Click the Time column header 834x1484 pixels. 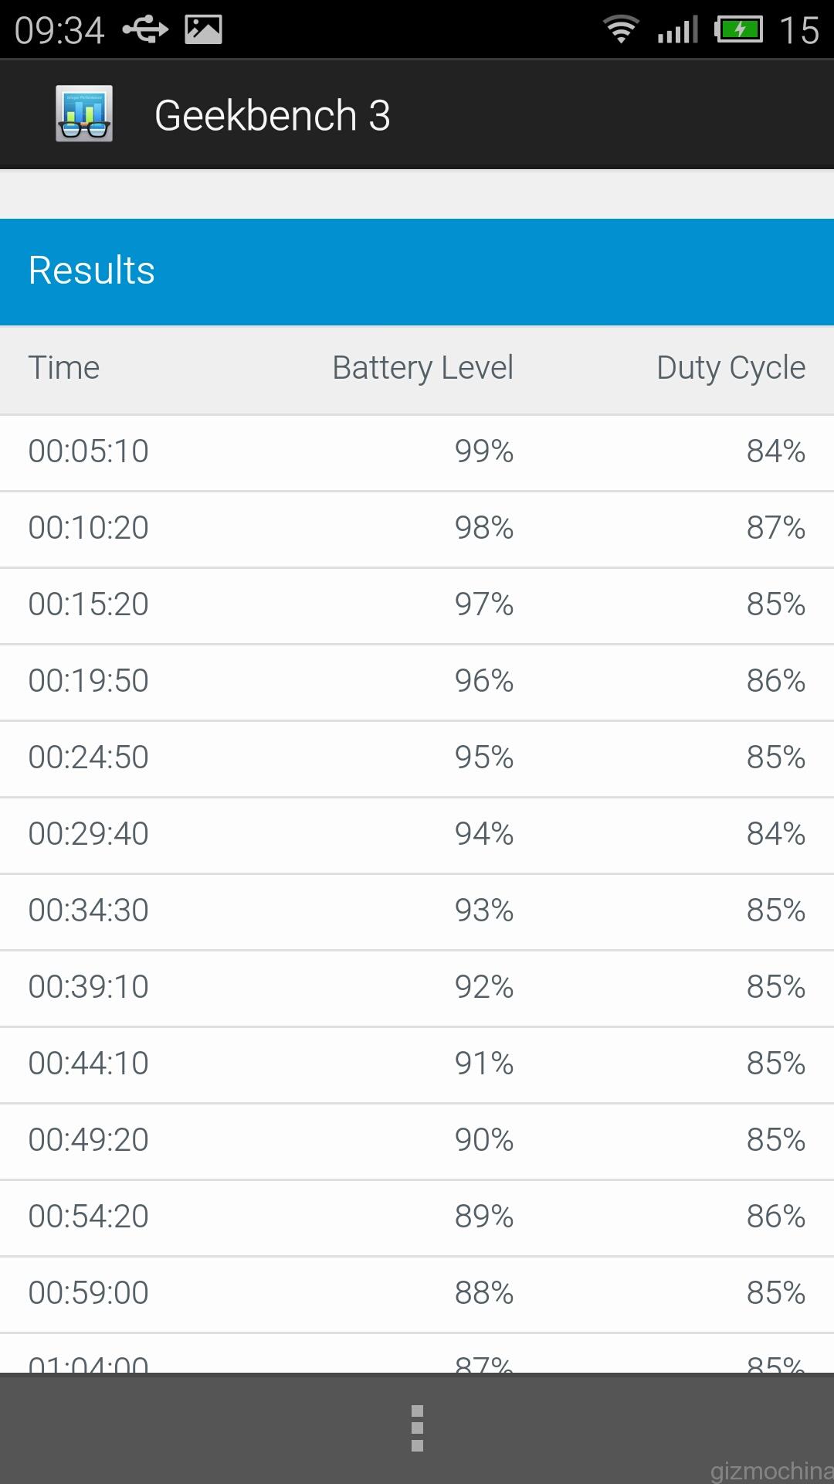coord(64,368)
